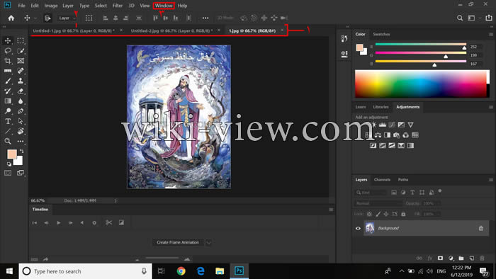Select the Eraser tool
Viewport: 496px width, 279px height.
[21, 91]
